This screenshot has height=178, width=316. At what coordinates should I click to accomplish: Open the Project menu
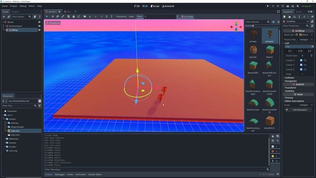coord(14,6)
